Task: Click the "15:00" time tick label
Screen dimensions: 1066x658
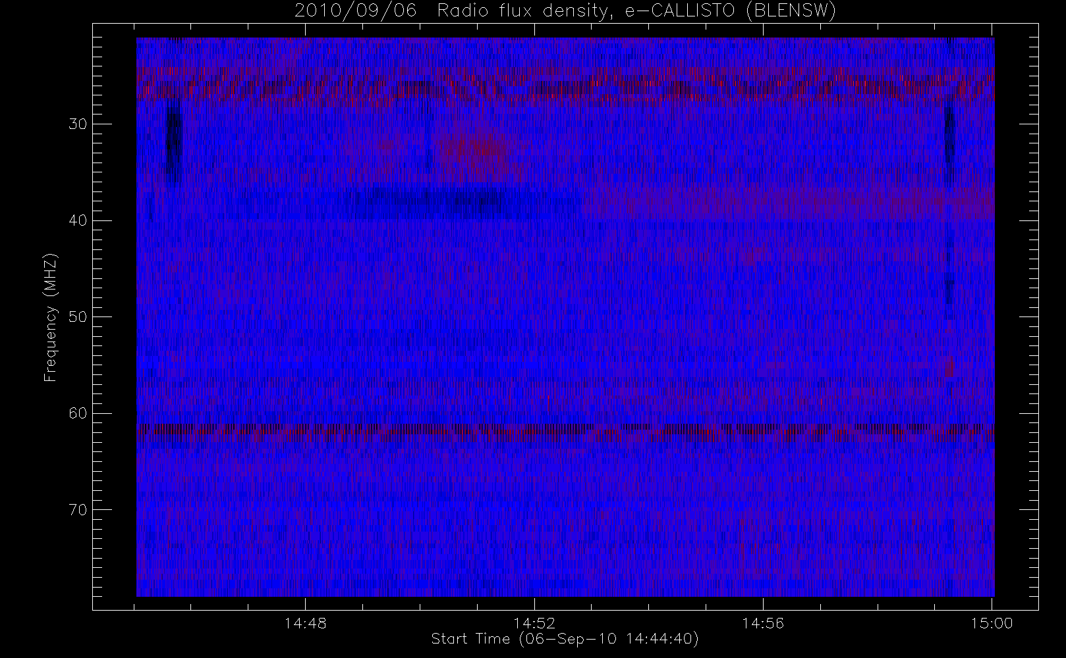Action: pyautogui.click(x=992, y=622)
